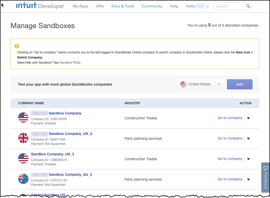
Task: Click the US flag icon in the country selector
Action: 183,84
